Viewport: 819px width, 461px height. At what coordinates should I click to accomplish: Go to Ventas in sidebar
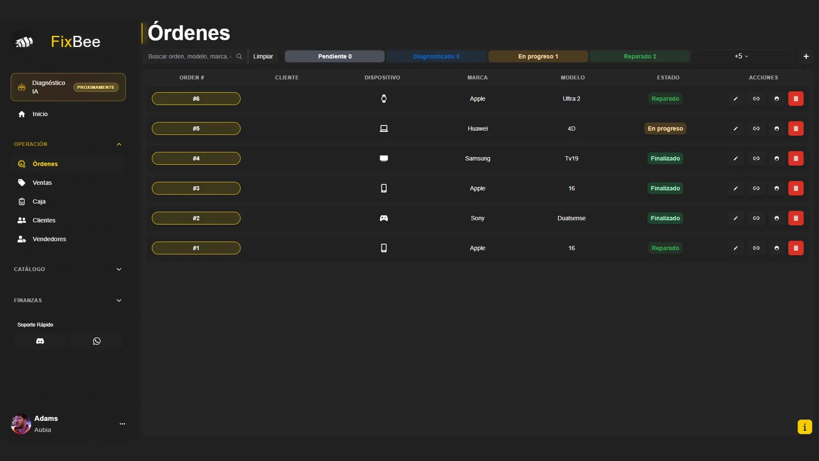42,183
